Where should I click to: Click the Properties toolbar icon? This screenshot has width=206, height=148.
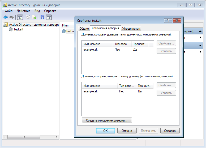[28, 17]
